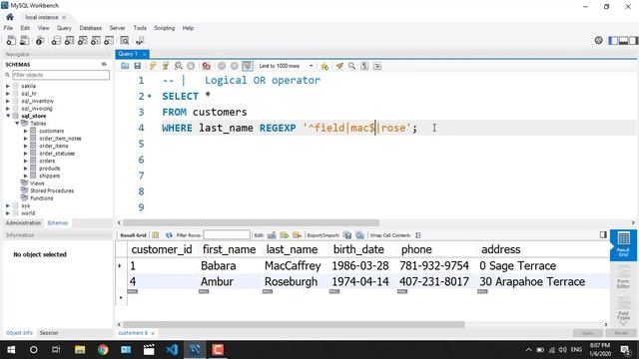Run Explain on the current statement
Screen dimensions: 639x359
(178, 66)
